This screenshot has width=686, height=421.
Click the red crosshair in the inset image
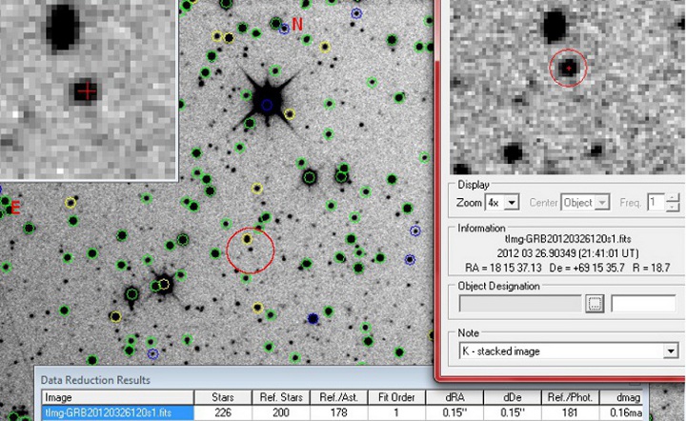[87, 91]
